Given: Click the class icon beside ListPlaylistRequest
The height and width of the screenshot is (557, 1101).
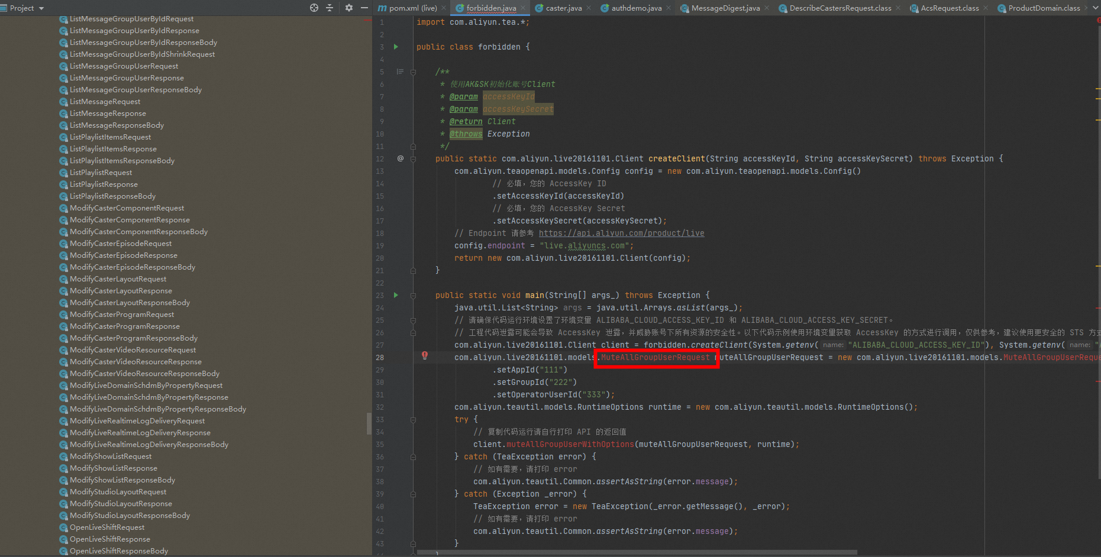Looking at the screenshot, I should 63,173.
